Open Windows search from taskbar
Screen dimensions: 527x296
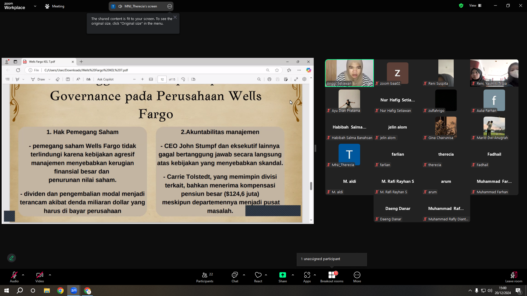pos(20,291)
